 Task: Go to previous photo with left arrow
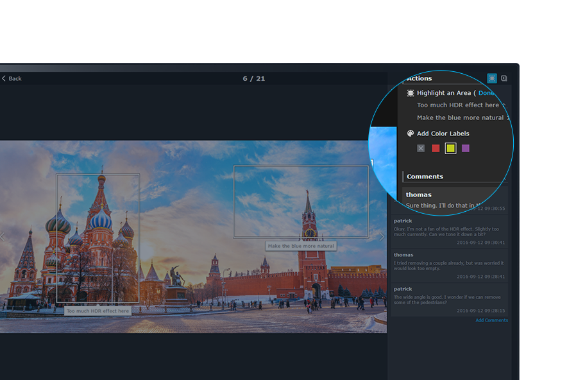3,237
